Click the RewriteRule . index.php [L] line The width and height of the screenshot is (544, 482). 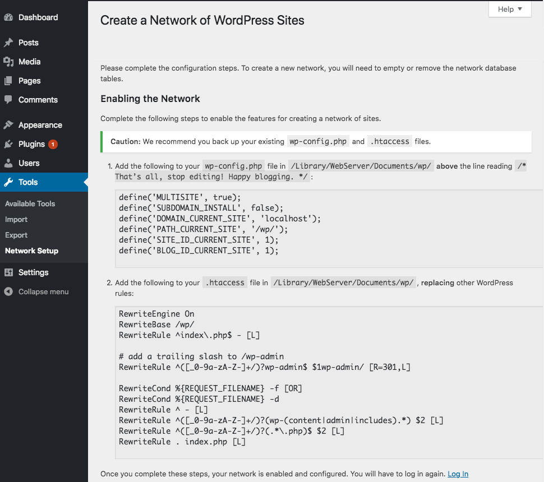[182, 442]
